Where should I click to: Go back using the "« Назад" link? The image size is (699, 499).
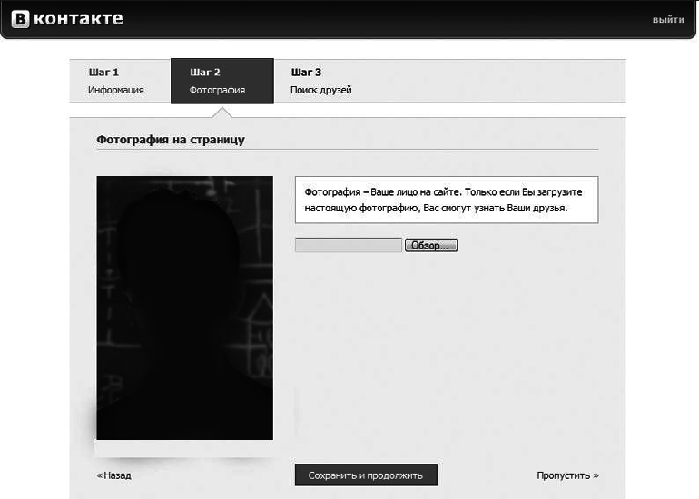[x=113, y=475]
